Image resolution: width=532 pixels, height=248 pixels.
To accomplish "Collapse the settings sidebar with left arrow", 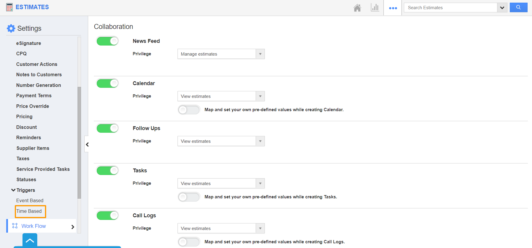I will click(x=87, y=144).
